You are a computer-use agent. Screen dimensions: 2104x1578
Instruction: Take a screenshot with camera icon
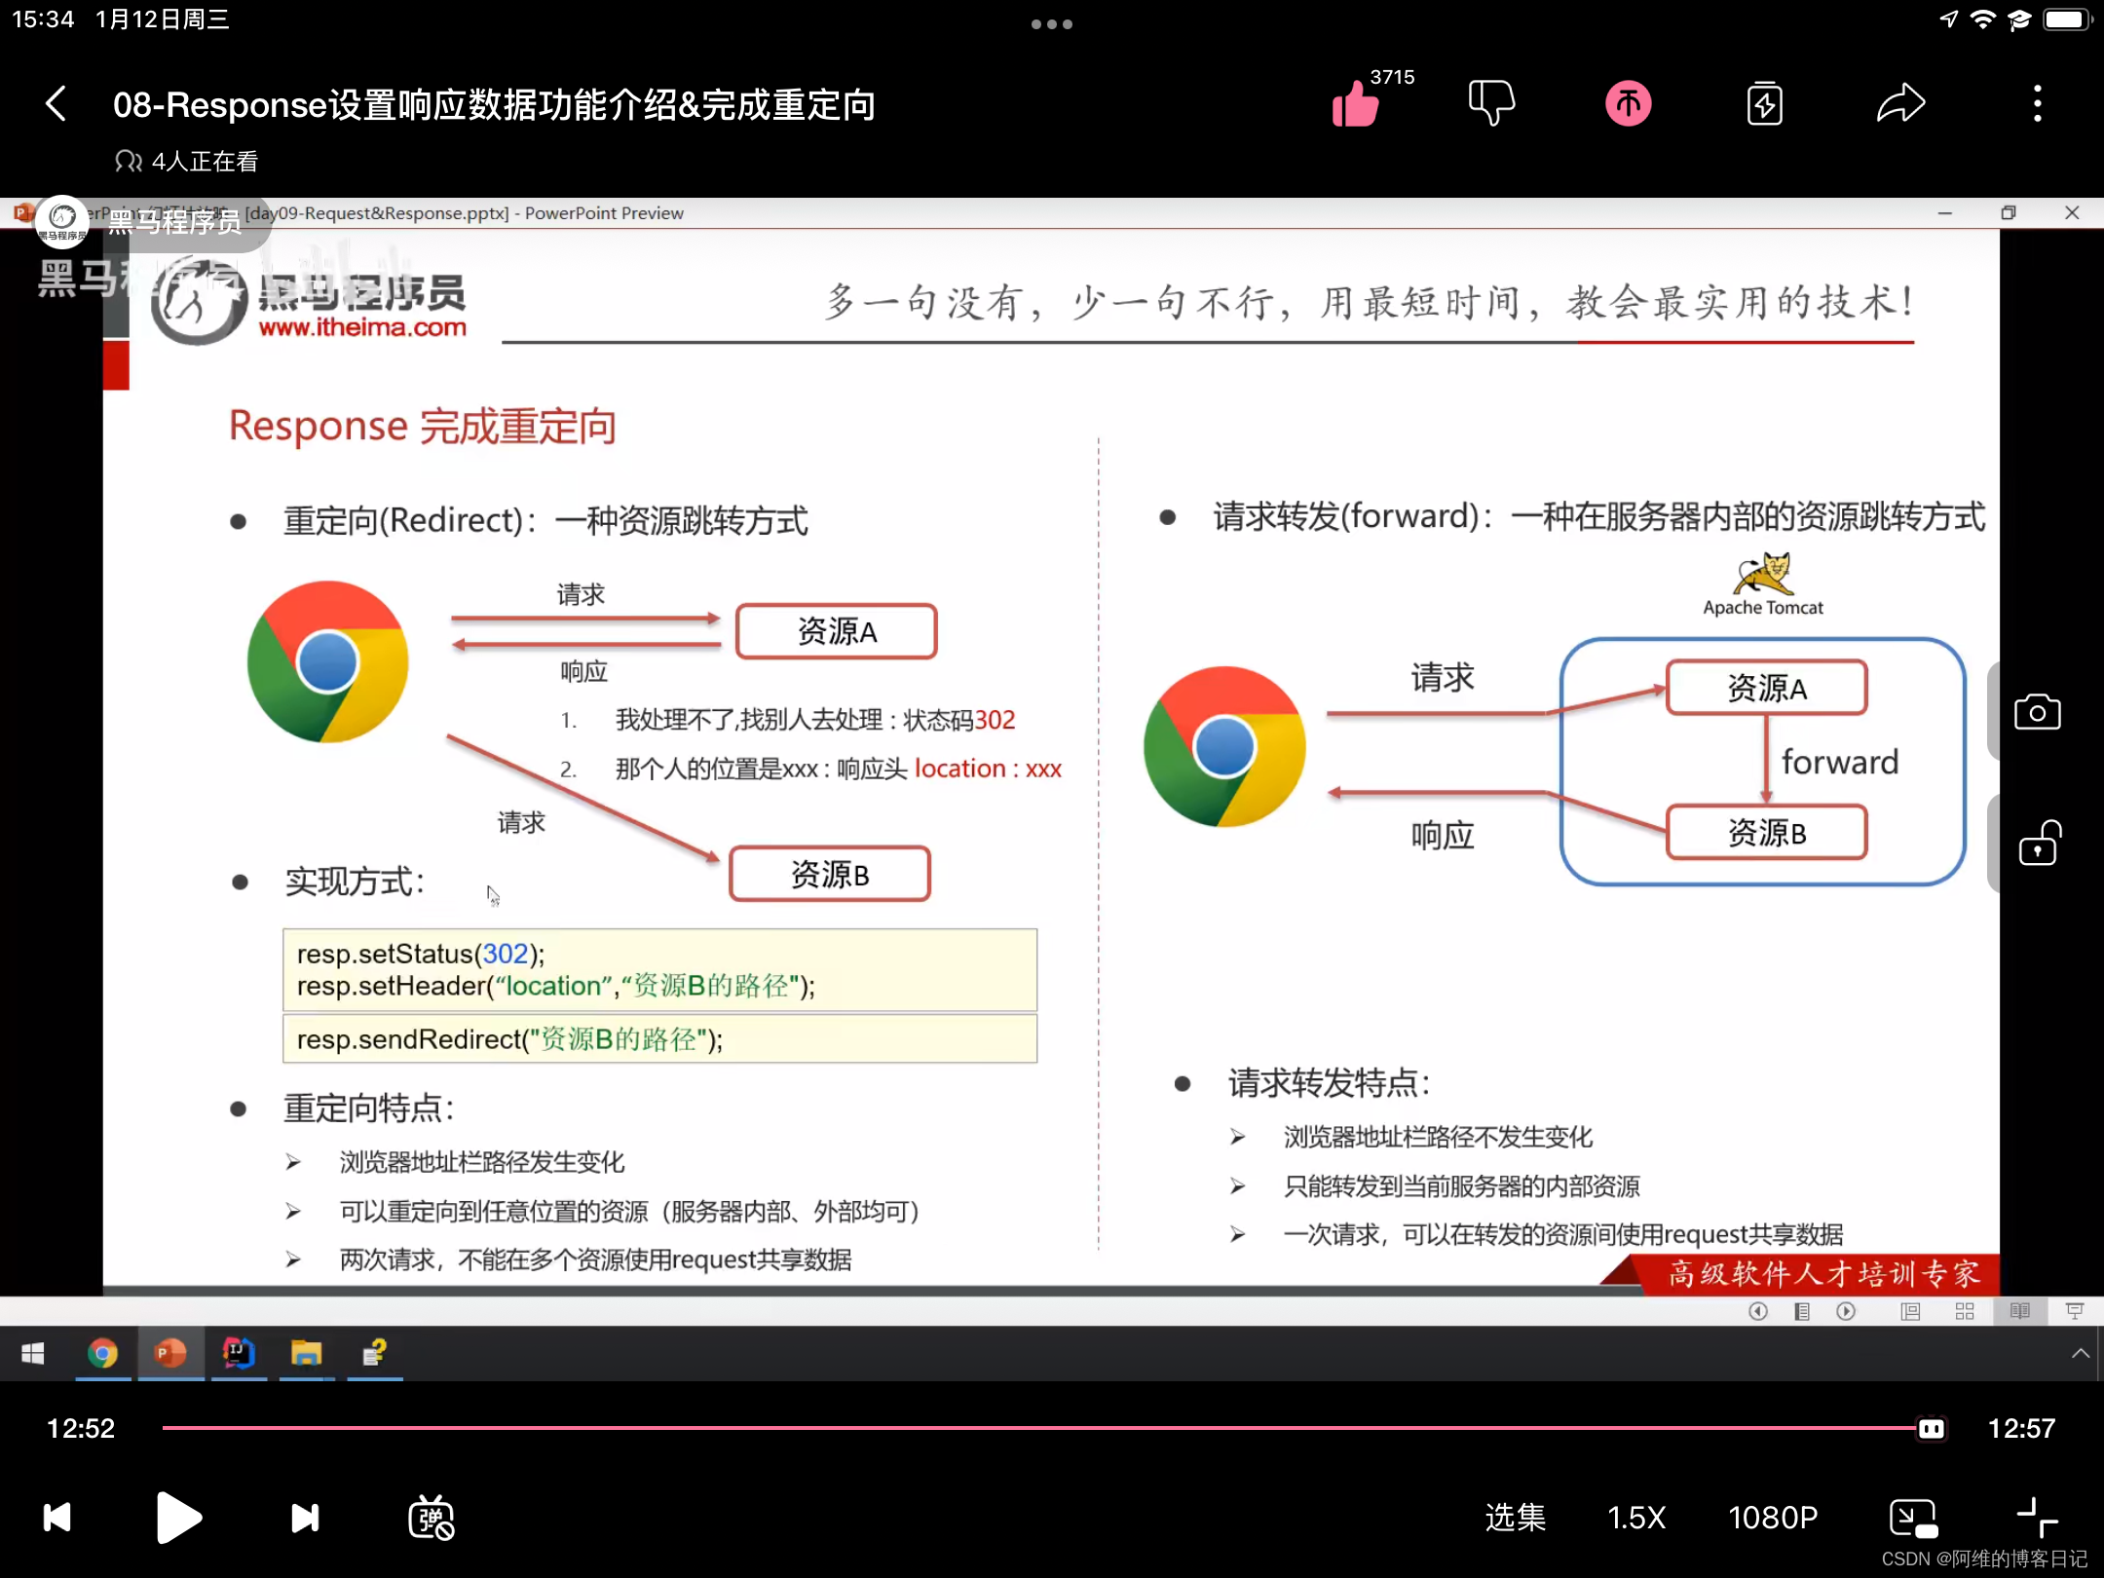pos(2037,713)
